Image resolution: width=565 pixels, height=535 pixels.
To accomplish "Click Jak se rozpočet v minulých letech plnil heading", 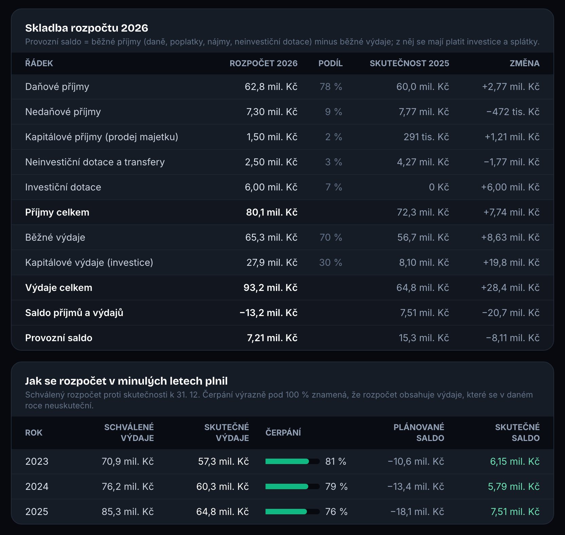I will tap(126, 381).
